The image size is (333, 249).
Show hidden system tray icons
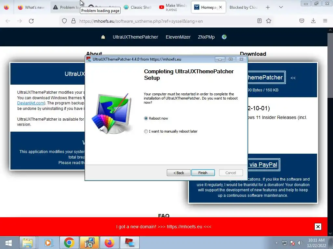(276, 243)
